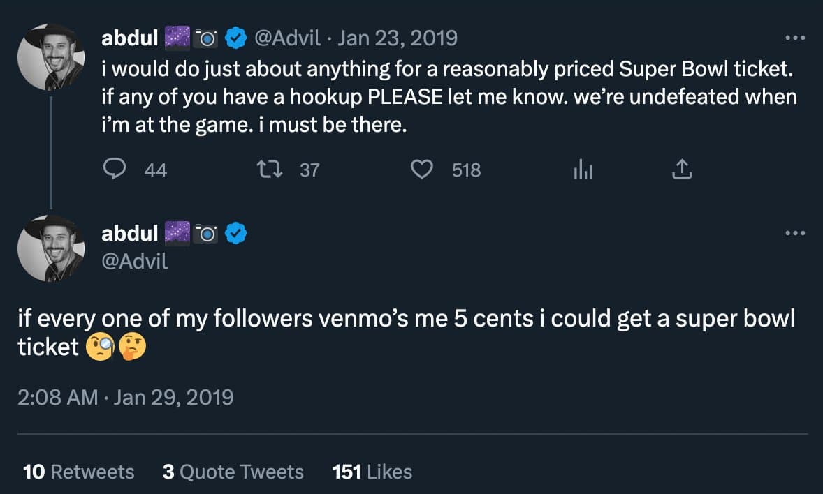This screenshot has width=823, height=494.
Task: Show who gave the 151 Likes
Action: pos(372,472)
